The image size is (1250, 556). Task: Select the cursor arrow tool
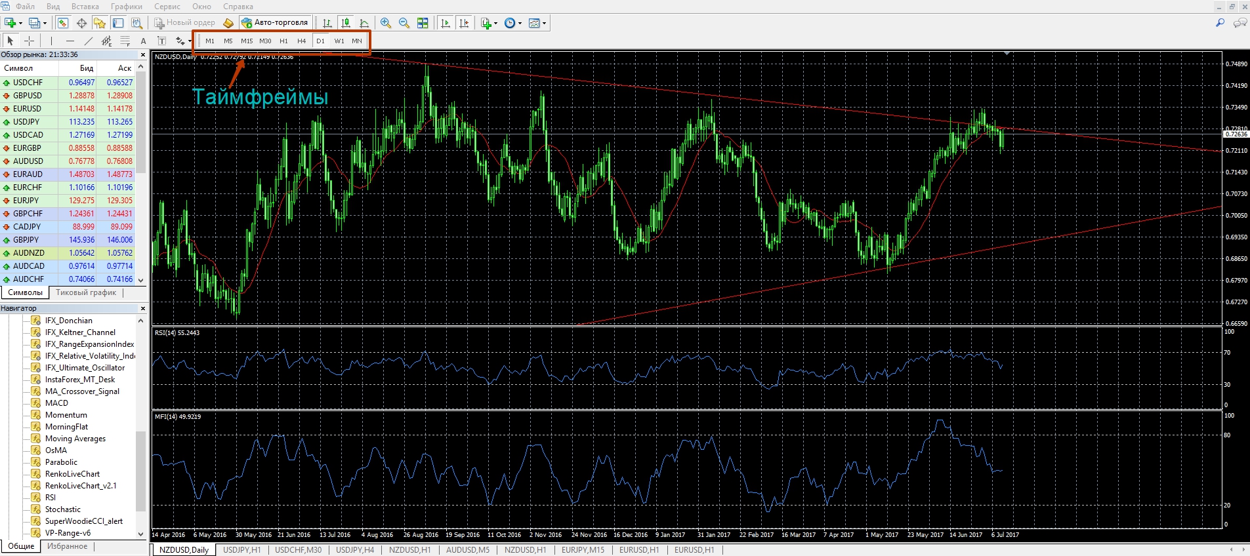click(10, 41)
